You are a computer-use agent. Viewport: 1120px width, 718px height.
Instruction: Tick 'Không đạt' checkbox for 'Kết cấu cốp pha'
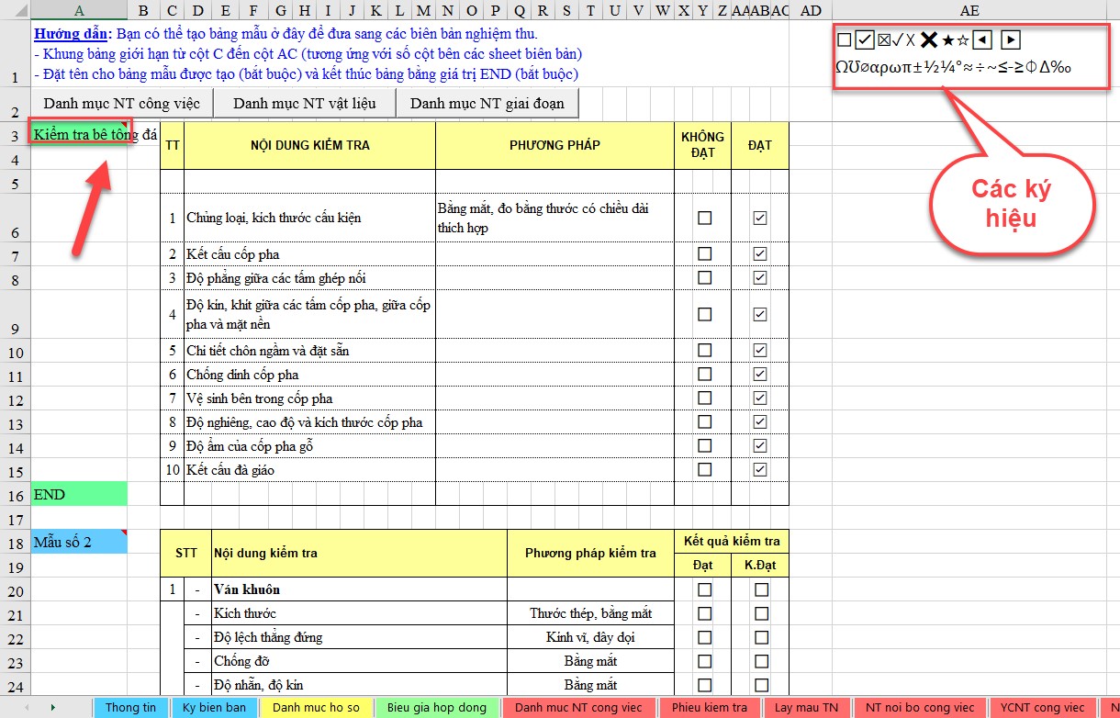coord(704,253)
